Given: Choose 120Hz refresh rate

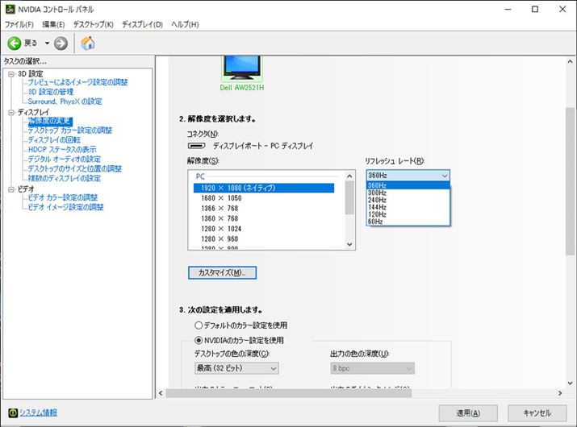Looking at the screenshot, I should coord(408,214).
